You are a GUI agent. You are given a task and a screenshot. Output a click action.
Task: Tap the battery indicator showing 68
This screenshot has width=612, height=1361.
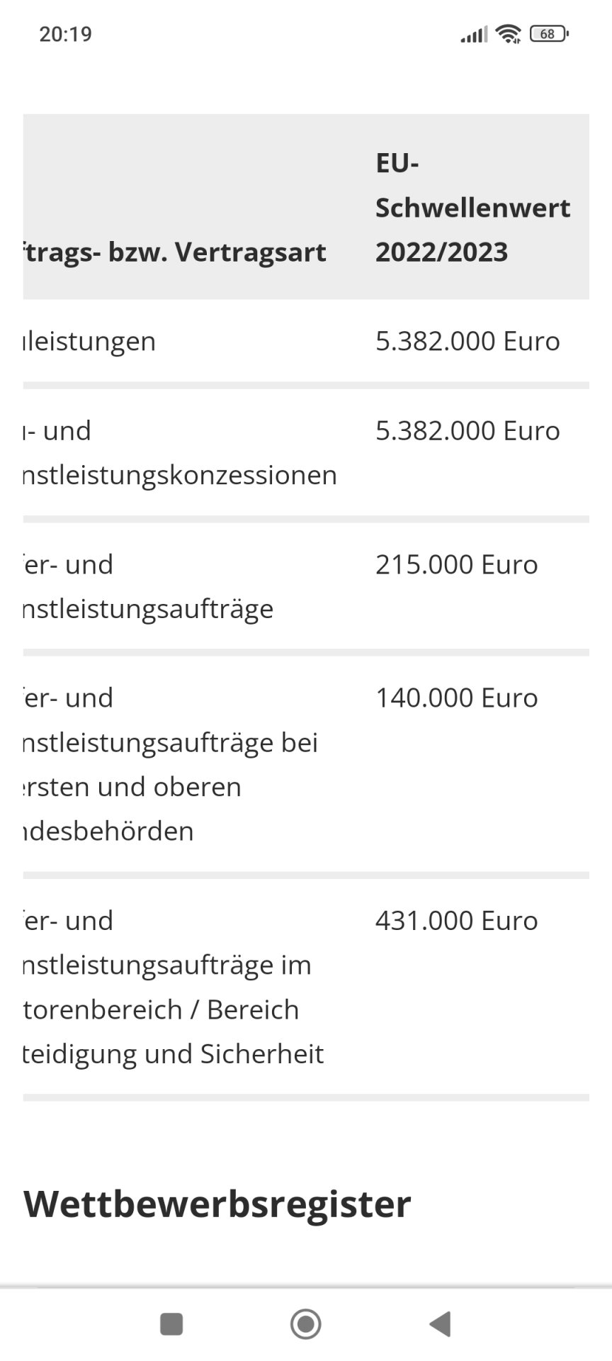pyautogui.click(x=549, y=33)
